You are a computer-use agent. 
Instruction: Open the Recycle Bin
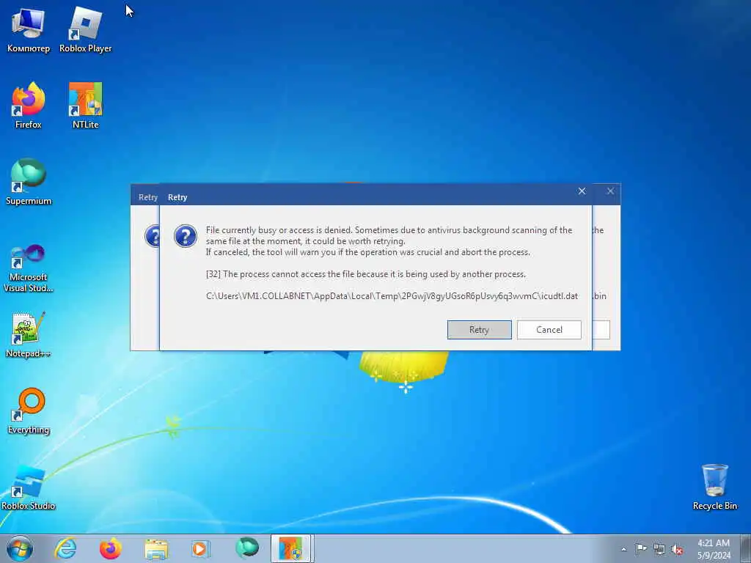(x=714, y=487)
